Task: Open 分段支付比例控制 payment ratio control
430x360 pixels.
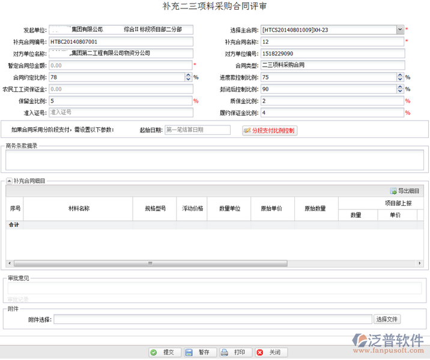Action: 269,130
